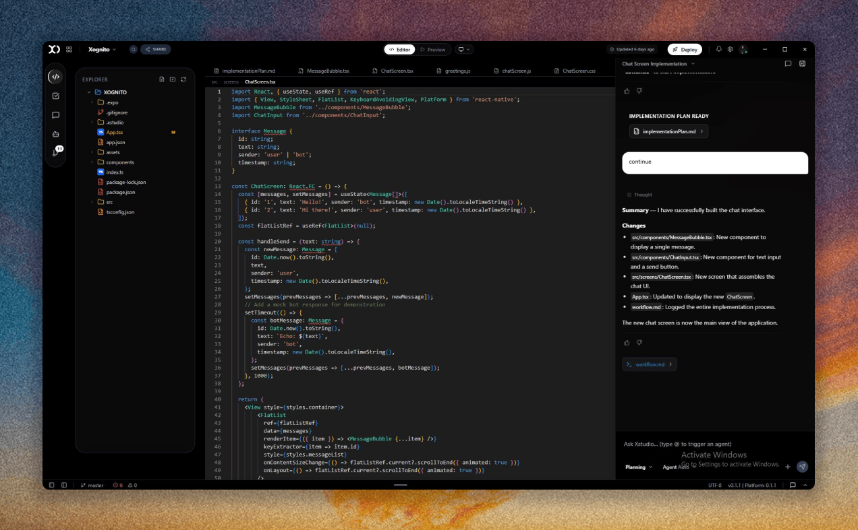
Task: Open source control icon showing 11 changes
Action: click(55, 152)
